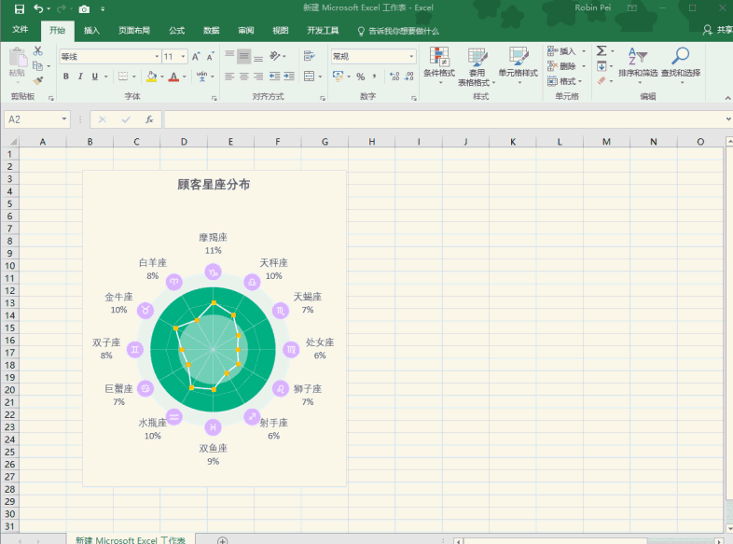Open the font name dropdown

point(157,57)
